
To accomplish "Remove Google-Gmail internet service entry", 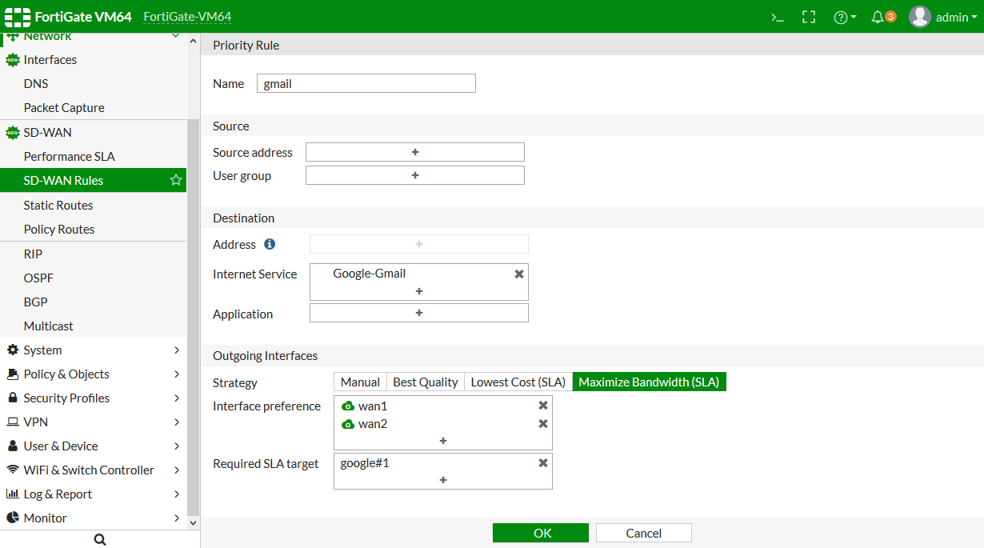I will coord(519,274).
